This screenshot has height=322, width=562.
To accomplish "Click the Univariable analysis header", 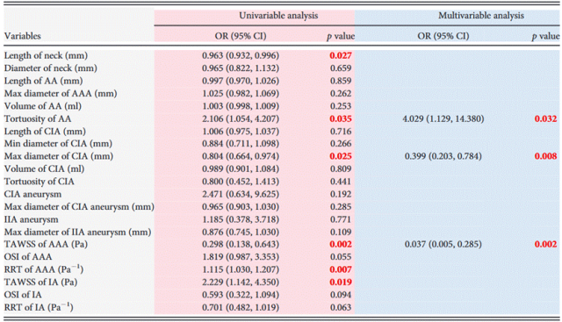I will pyautogui.click(x=278, y=16).
